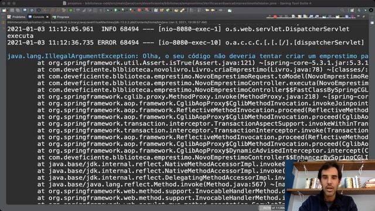Click Remove Launch in Console toolbar
Screen dimensions: 375x211
point(281,17)
